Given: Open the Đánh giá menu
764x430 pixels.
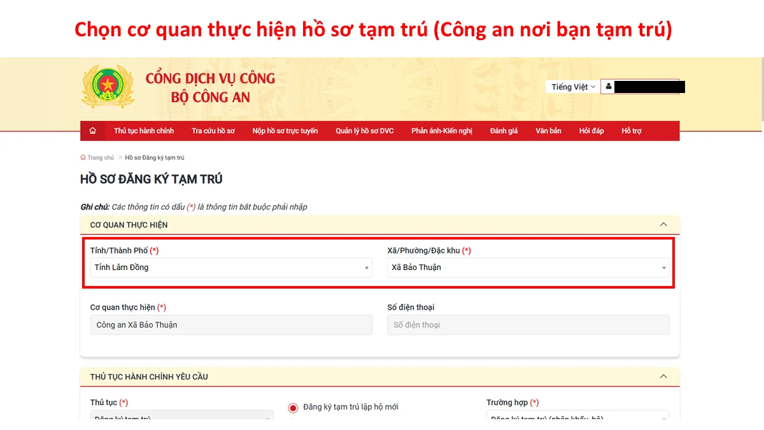Looking at the screenshot, I should (504, 131).
